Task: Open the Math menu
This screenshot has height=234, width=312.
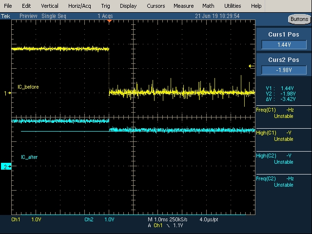Action: [208, 6]
